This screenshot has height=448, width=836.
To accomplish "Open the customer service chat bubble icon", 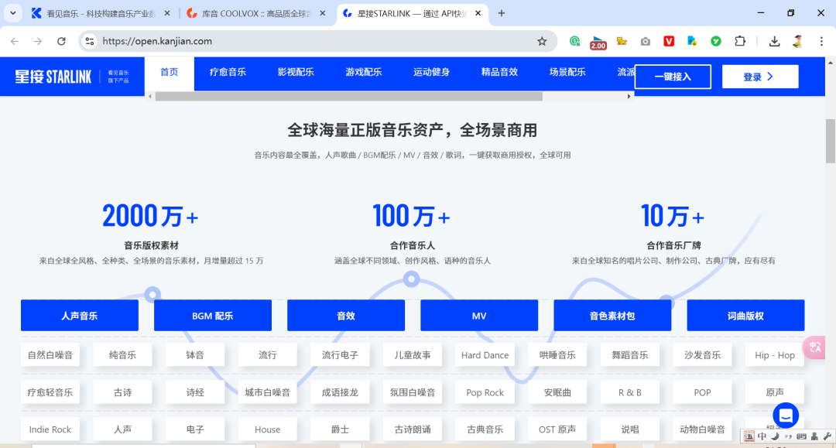I will (x=786, y=416).
